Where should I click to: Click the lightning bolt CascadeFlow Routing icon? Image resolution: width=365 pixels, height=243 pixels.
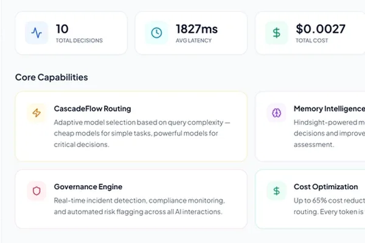coord(36,113)
